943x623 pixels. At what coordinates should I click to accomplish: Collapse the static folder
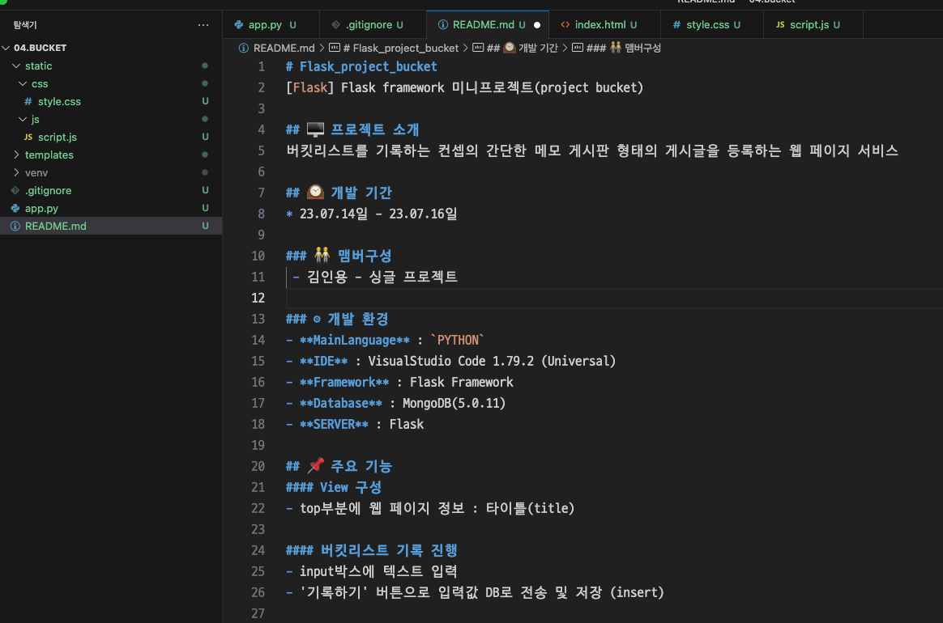coord(16,66)
